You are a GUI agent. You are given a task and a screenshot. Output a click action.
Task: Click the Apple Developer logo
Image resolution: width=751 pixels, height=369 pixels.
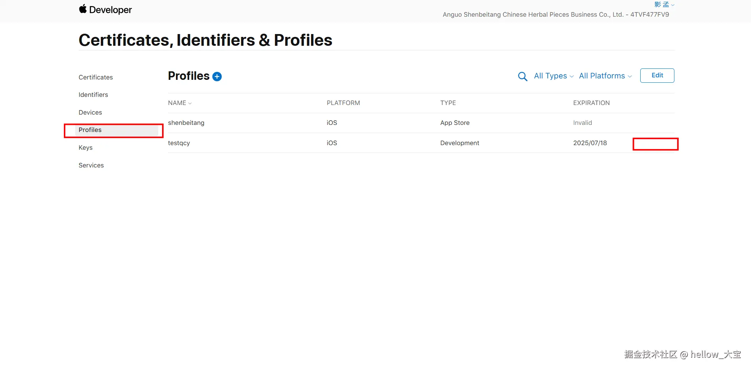(105, 10)
